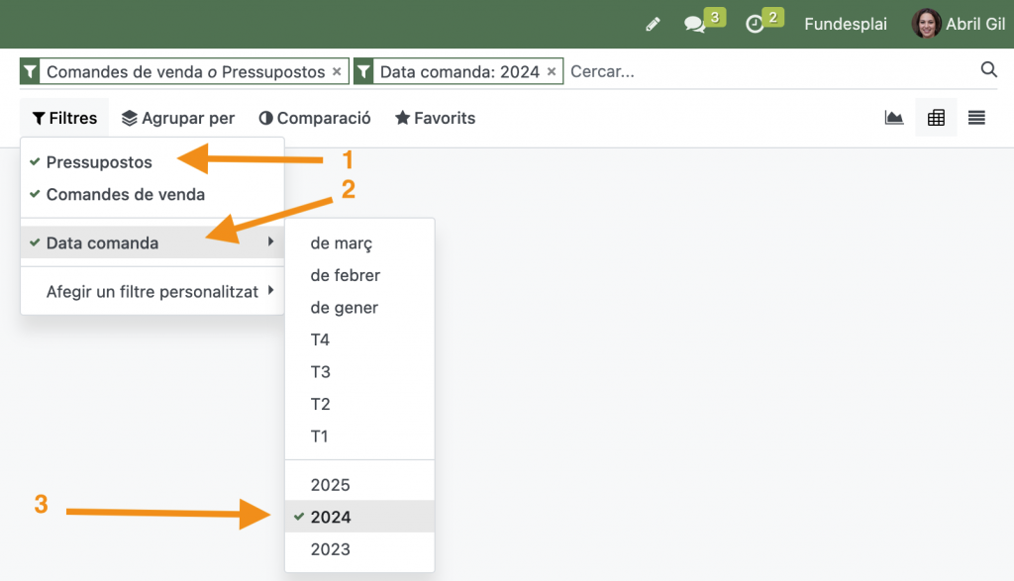Screen dimensions: 1014x581
Task: Expand Afegir un filtre personalitzat submenu
Action: [x=152, y=292]
